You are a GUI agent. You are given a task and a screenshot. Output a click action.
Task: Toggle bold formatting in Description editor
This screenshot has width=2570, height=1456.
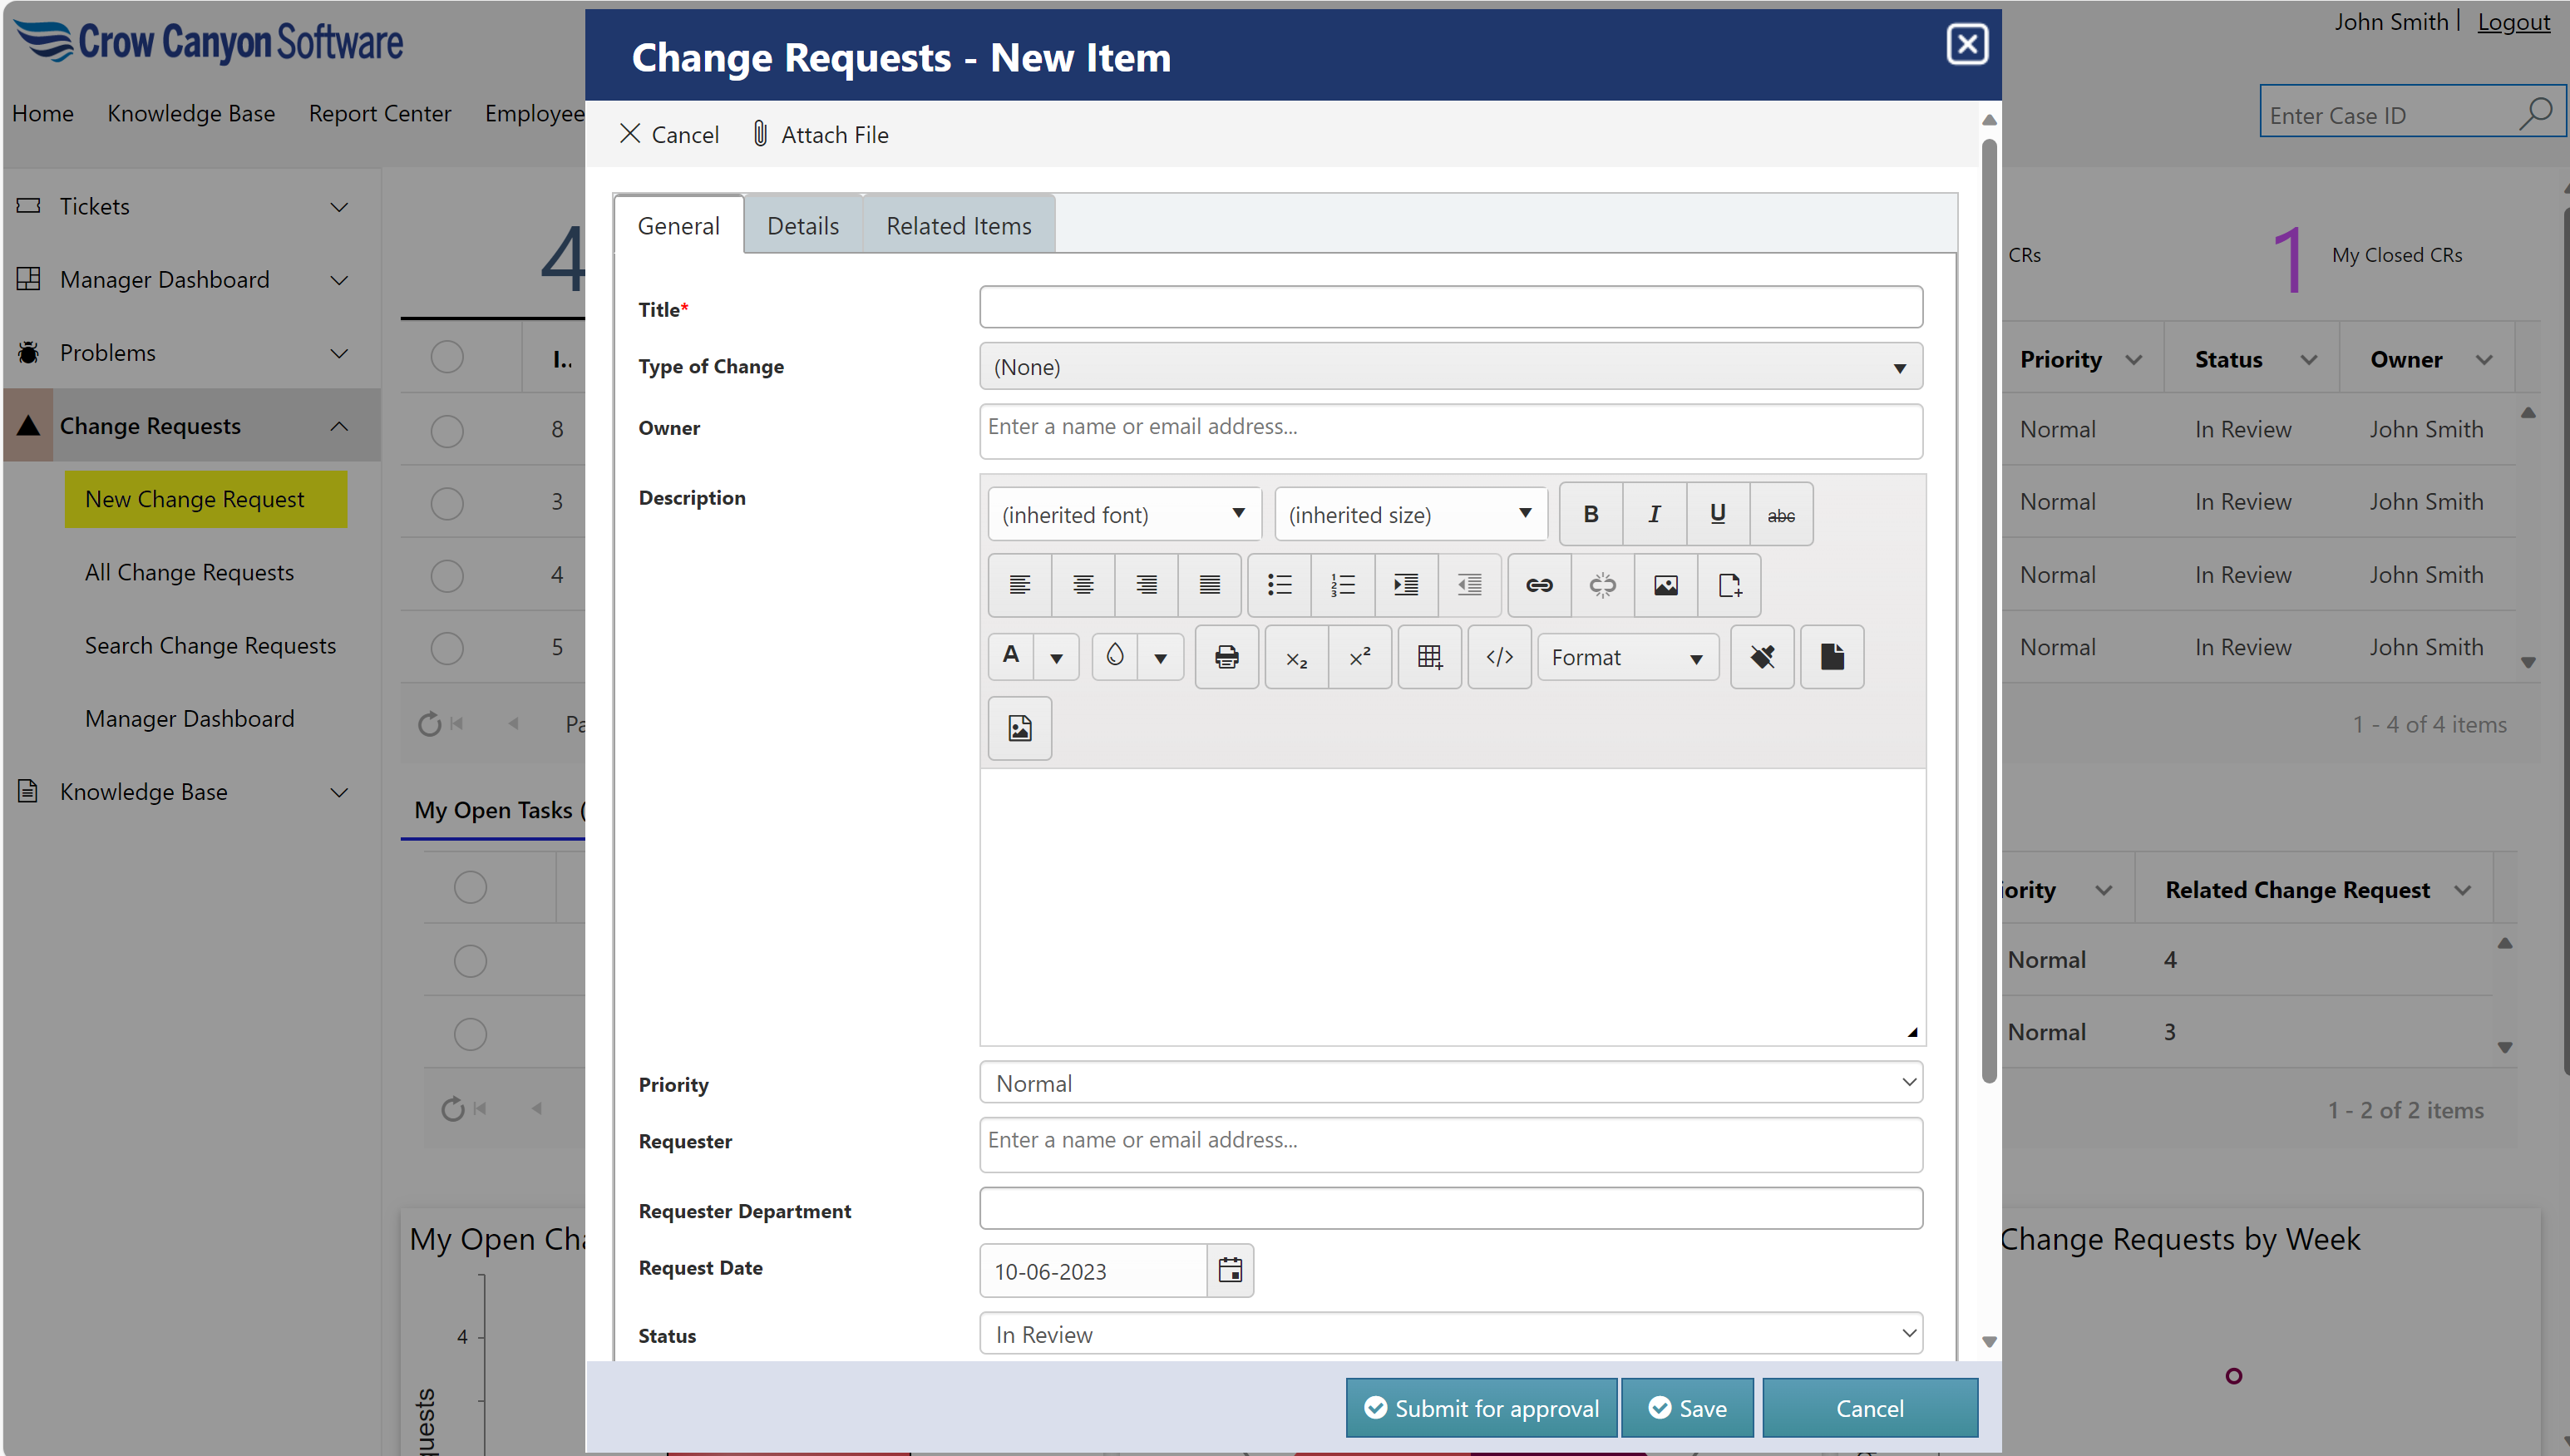pos(1591,514)
